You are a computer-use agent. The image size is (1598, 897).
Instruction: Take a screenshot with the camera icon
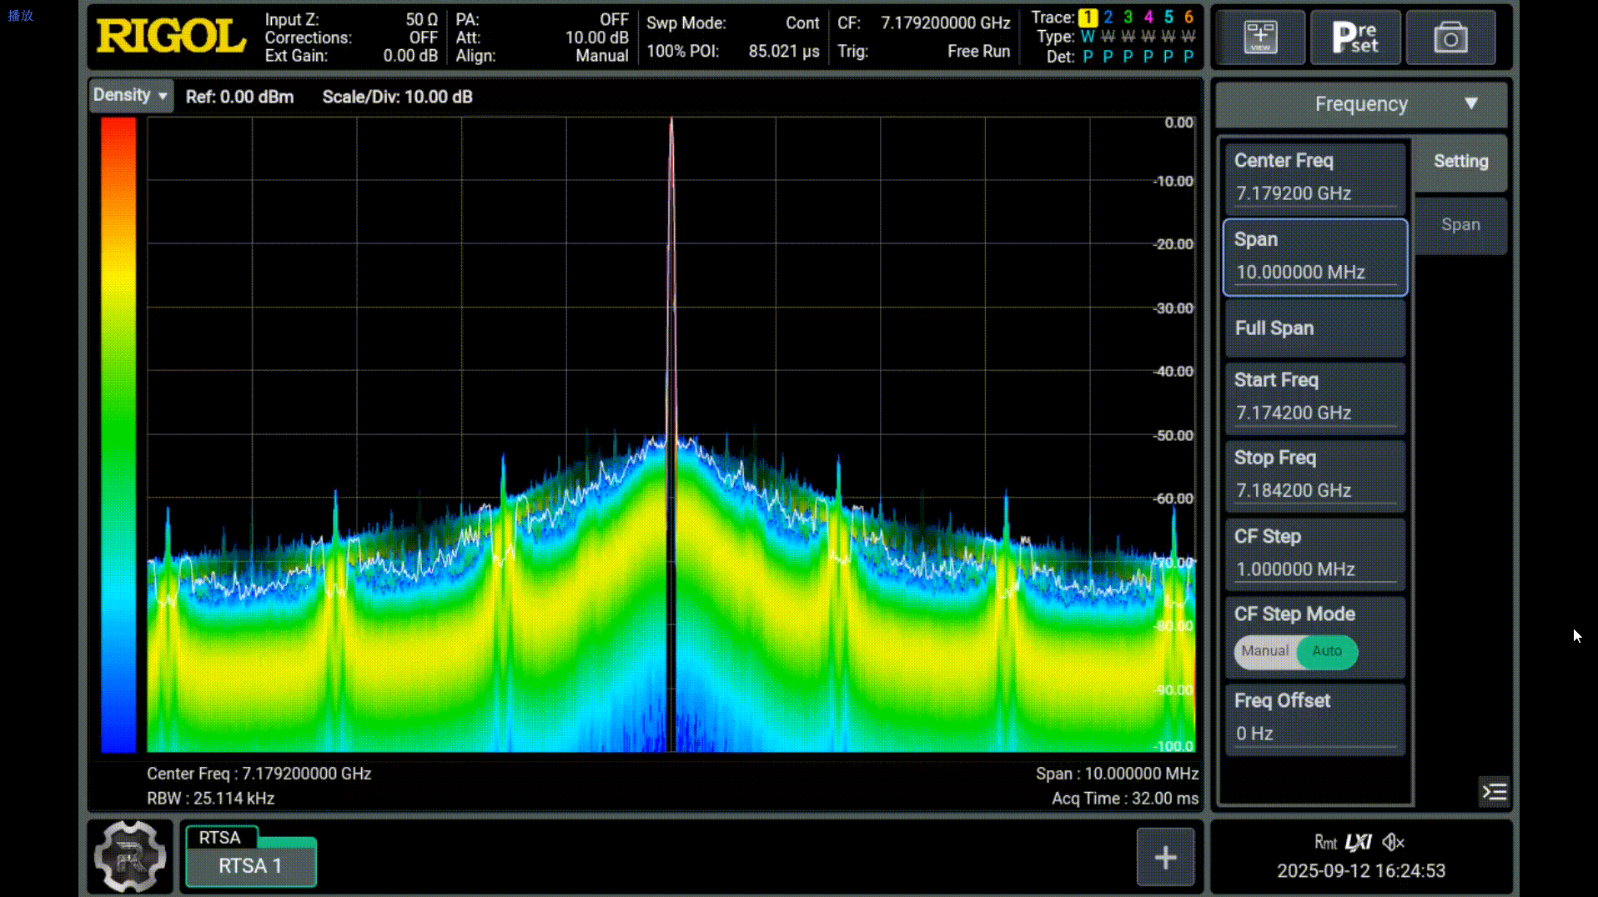1450,38
